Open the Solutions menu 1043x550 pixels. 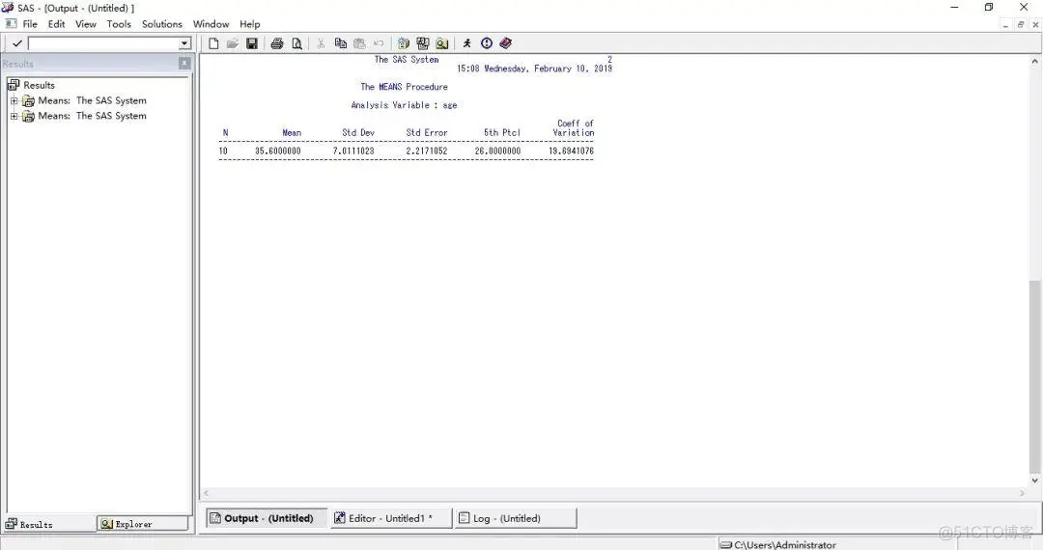coord(161,24)
